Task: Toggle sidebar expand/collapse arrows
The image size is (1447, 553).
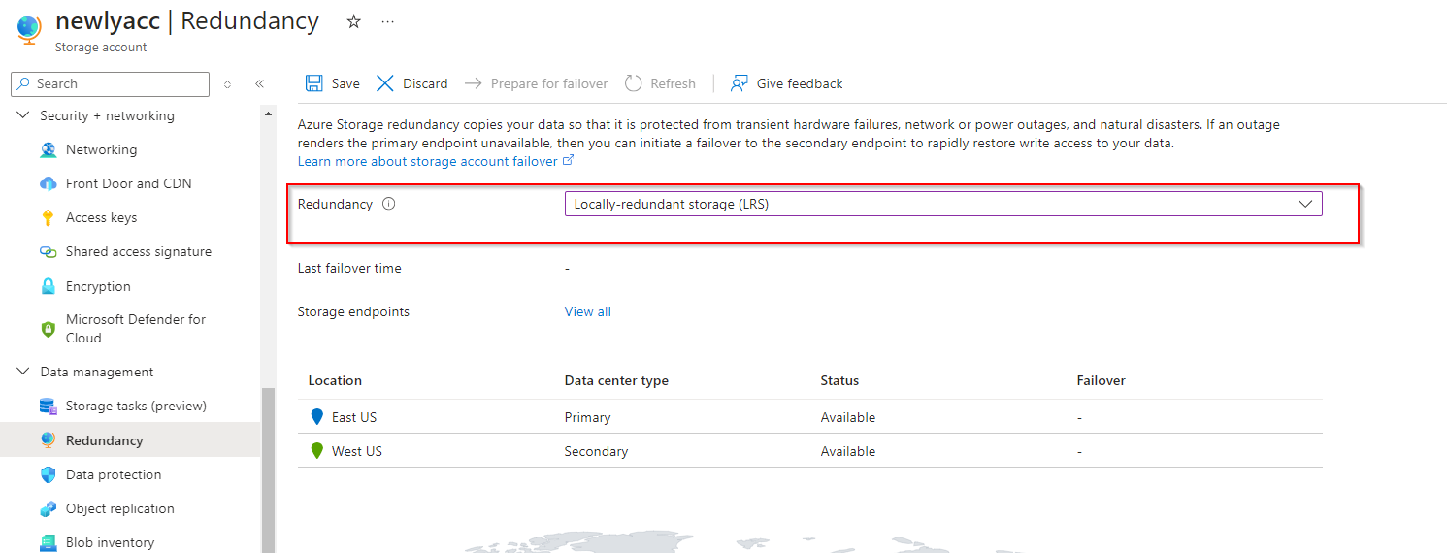Action: tap(227, 84)
